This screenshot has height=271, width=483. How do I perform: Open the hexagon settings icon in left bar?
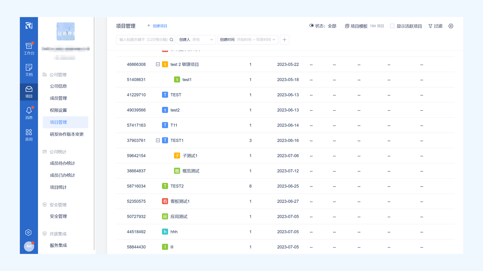[x=29, y=233]
